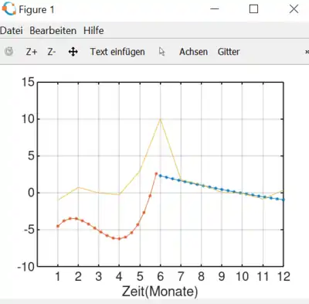Viewport: 309px width, 304px height.
Task: Click the Octave logo in title bar
Action: click(x=9, y=9)
